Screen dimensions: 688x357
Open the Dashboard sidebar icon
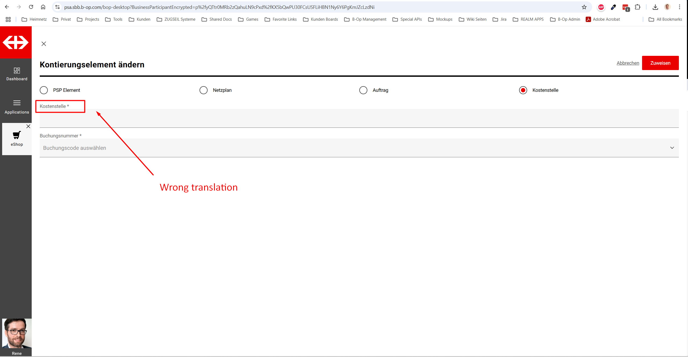pos(17,71)
